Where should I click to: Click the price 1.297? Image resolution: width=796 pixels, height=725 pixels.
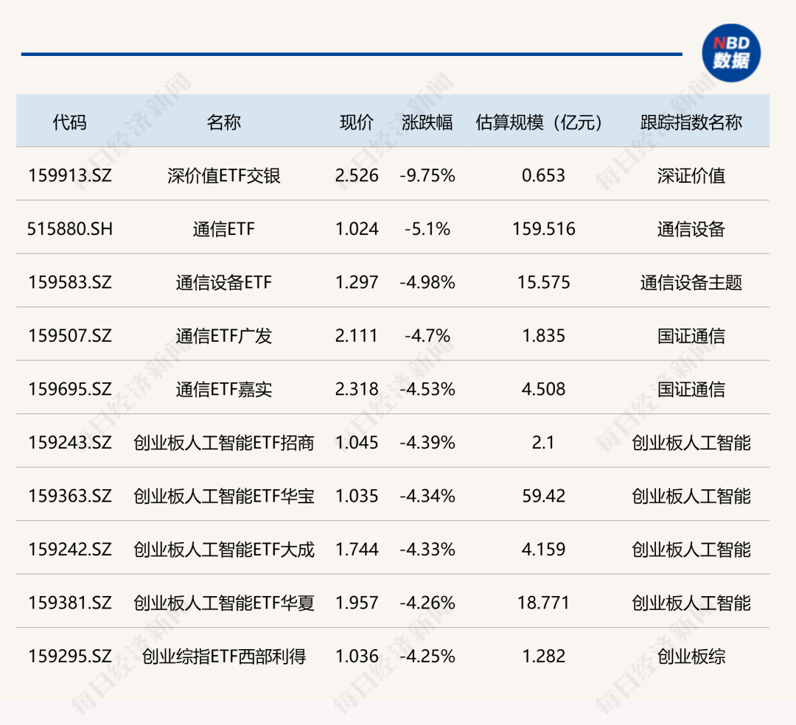click(357, 282)
